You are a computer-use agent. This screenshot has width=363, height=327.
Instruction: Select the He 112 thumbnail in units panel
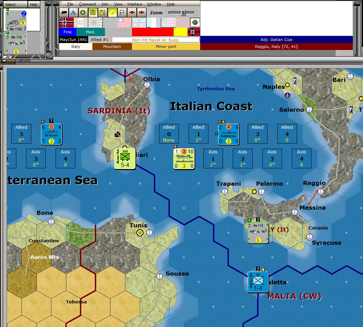(16, 44)
